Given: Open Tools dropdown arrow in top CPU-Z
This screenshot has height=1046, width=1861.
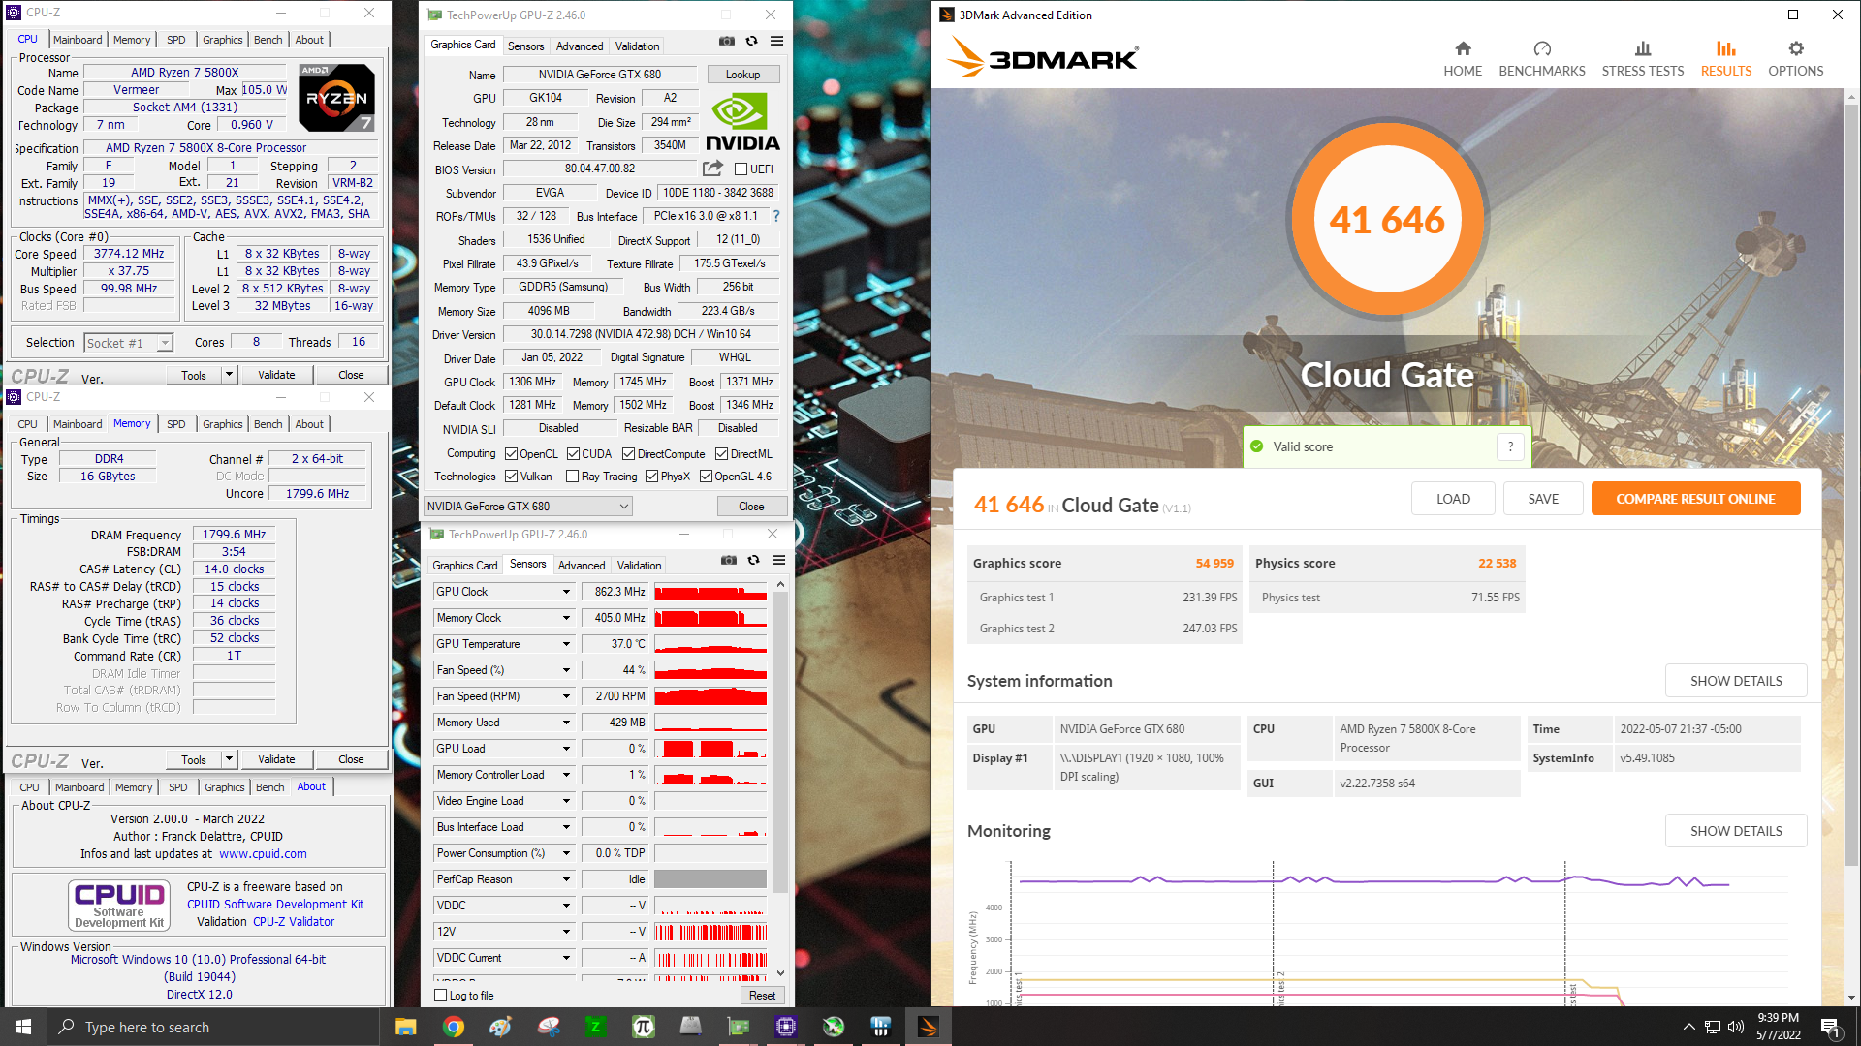Looking at the screenshot, I should click(x=229, y=375).
